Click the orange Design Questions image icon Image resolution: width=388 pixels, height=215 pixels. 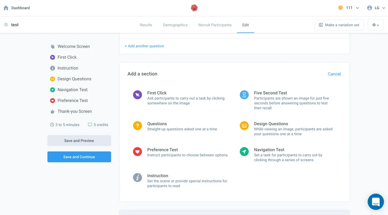[244, 126]
